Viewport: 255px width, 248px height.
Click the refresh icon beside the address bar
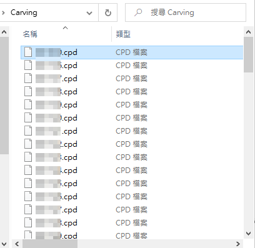(108, 12)
